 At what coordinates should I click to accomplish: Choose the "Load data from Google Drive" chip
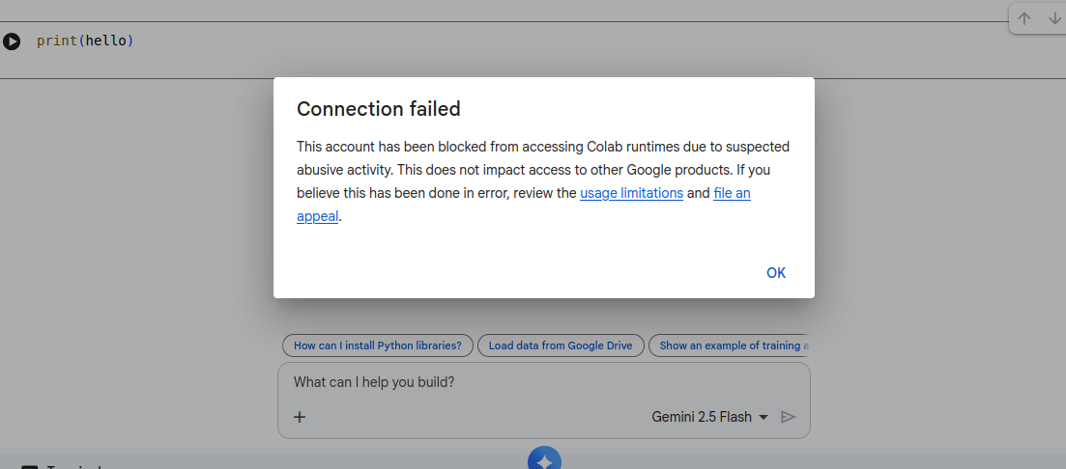[560, 345]
